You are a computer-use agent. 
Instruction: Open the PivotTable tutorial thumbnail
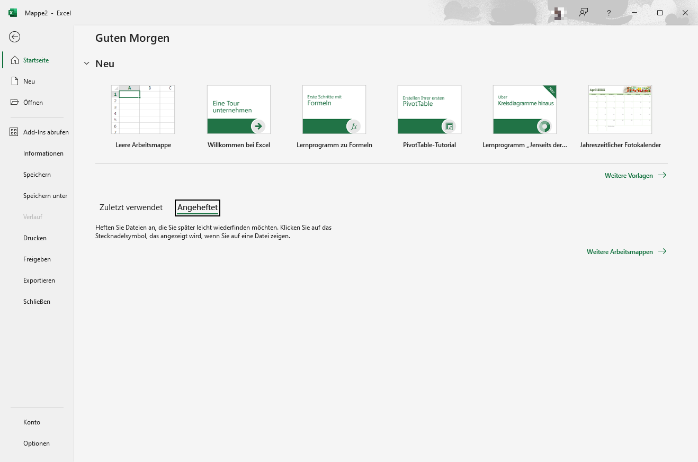[429, 110]
